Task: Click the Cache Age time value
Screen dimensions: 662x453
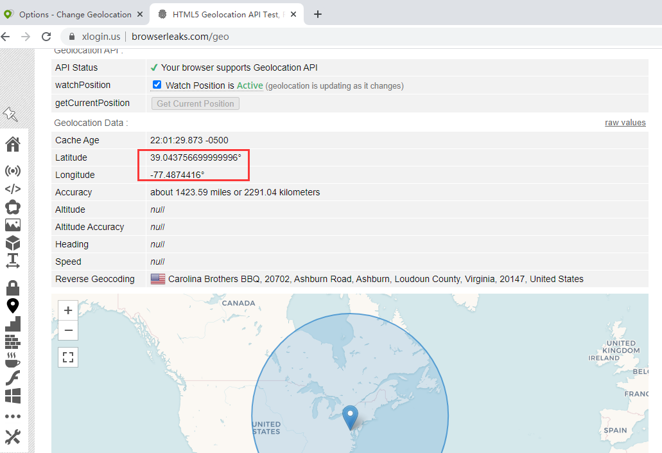Action: 189,140
